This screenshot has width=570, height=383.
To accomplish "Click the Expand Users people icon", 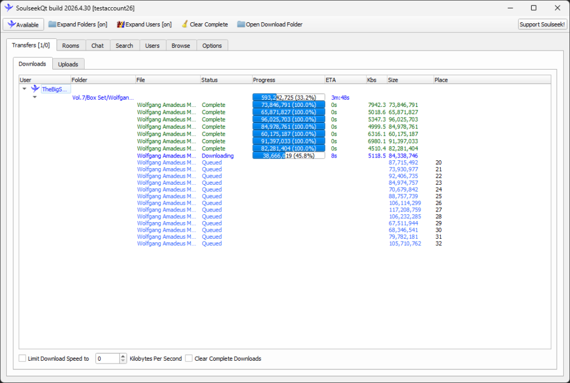I will coord(121,24).
